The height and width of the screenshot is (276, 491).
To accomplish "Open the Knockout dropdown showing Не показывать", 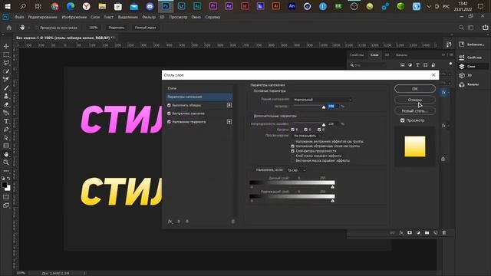I will click(x=307, y=136).
